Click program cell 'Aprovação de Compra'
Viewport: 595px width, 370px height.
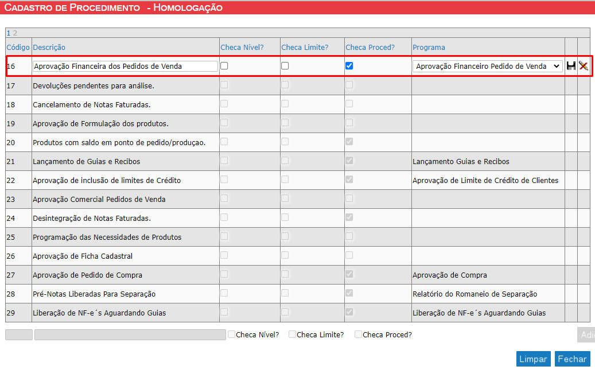point(450,275)
